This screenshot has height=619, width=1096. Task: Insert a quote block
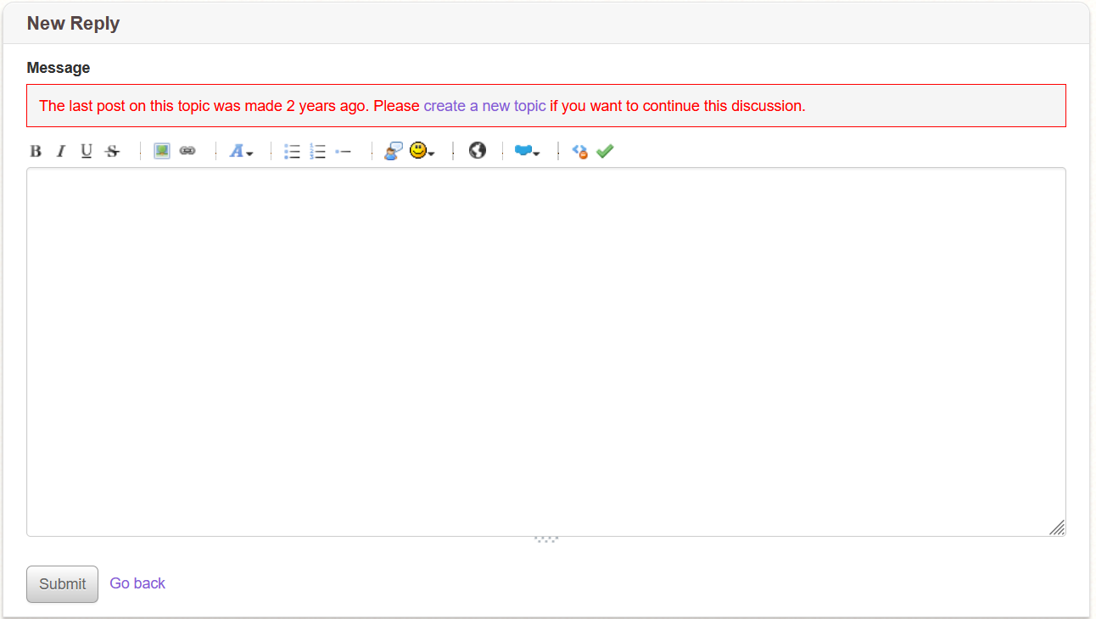coord(392,151)
